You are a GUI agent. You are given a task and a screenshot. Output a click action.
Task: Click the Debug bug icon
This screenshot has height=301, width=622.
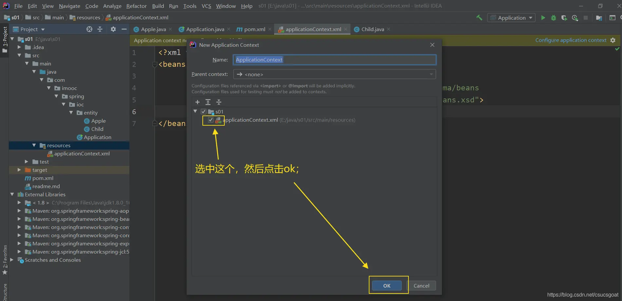554,18
